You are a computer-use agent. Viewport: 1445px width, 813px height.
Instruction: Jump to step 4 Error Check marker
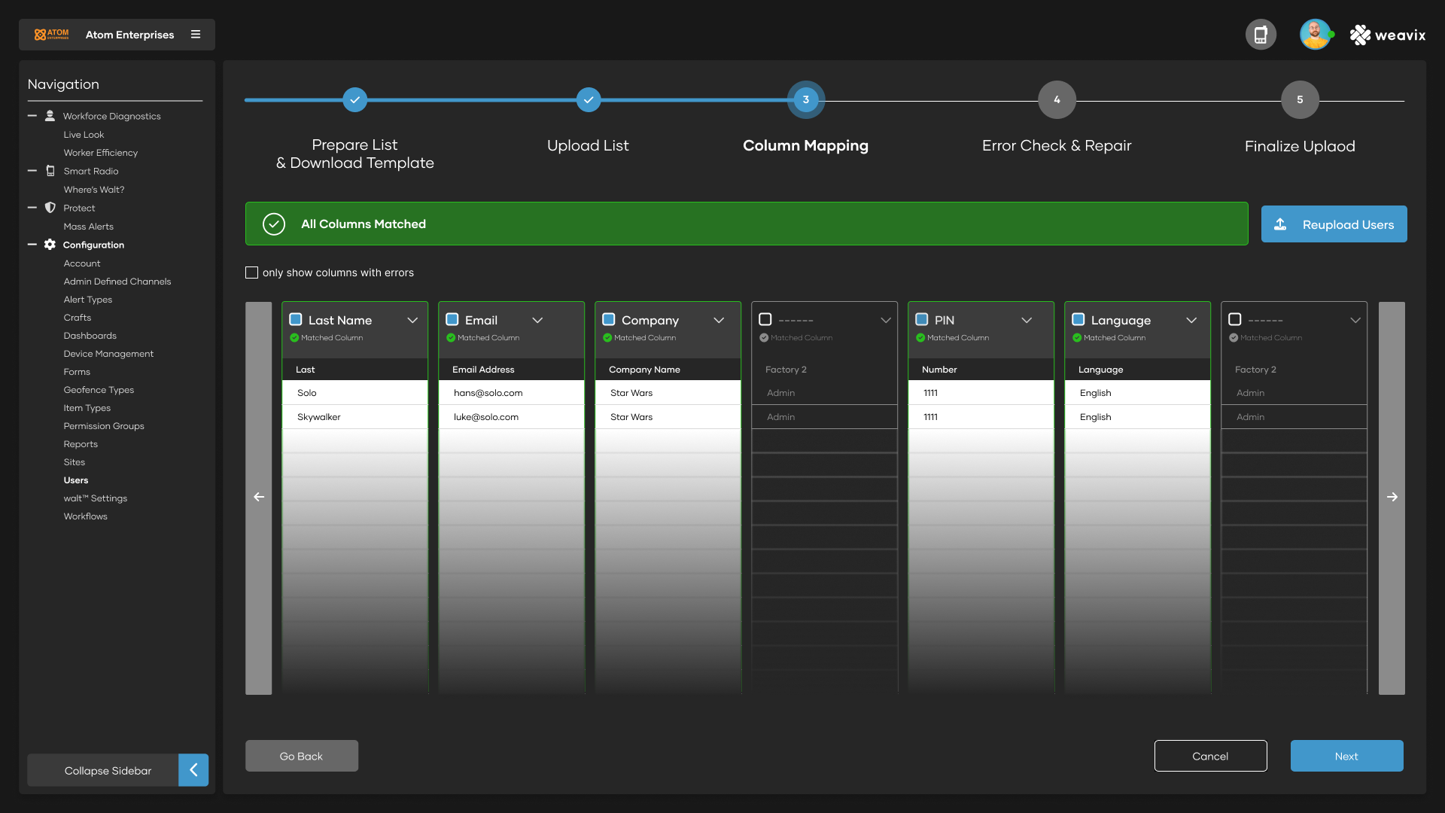tap(1057, 99)
